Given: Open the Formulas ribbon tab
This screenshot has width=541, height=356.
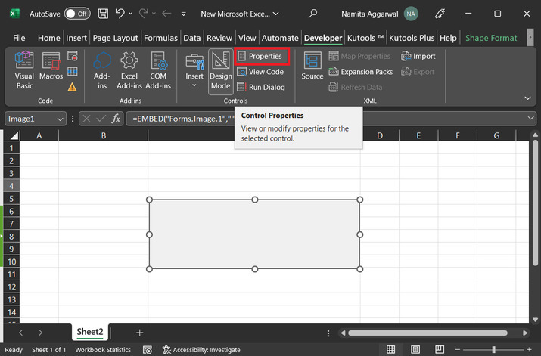Looking at the screenshot, I should pos(161,38).
